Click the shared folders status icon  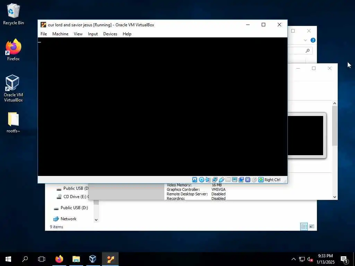pyautogui.click(x=228, y=180)
